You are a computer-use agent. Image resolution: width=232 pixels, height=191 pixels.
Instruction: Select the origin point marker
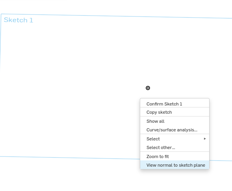tap(148, 88)
